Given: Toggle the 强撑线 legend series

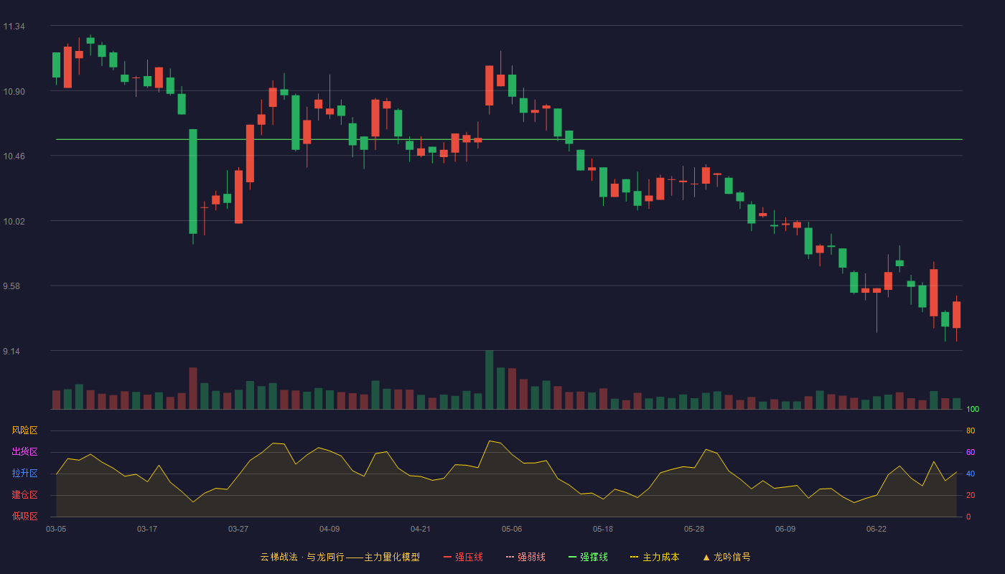Looking at the screenshot, I should [x=588, y=557].
